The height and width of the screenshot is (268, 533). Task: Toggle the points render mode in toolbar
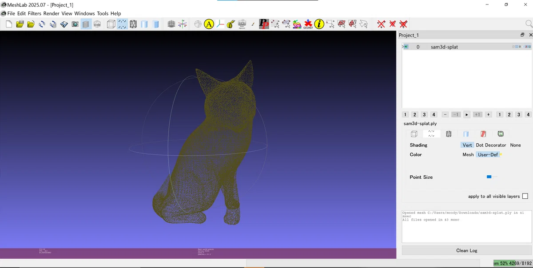tap(122, 24)
